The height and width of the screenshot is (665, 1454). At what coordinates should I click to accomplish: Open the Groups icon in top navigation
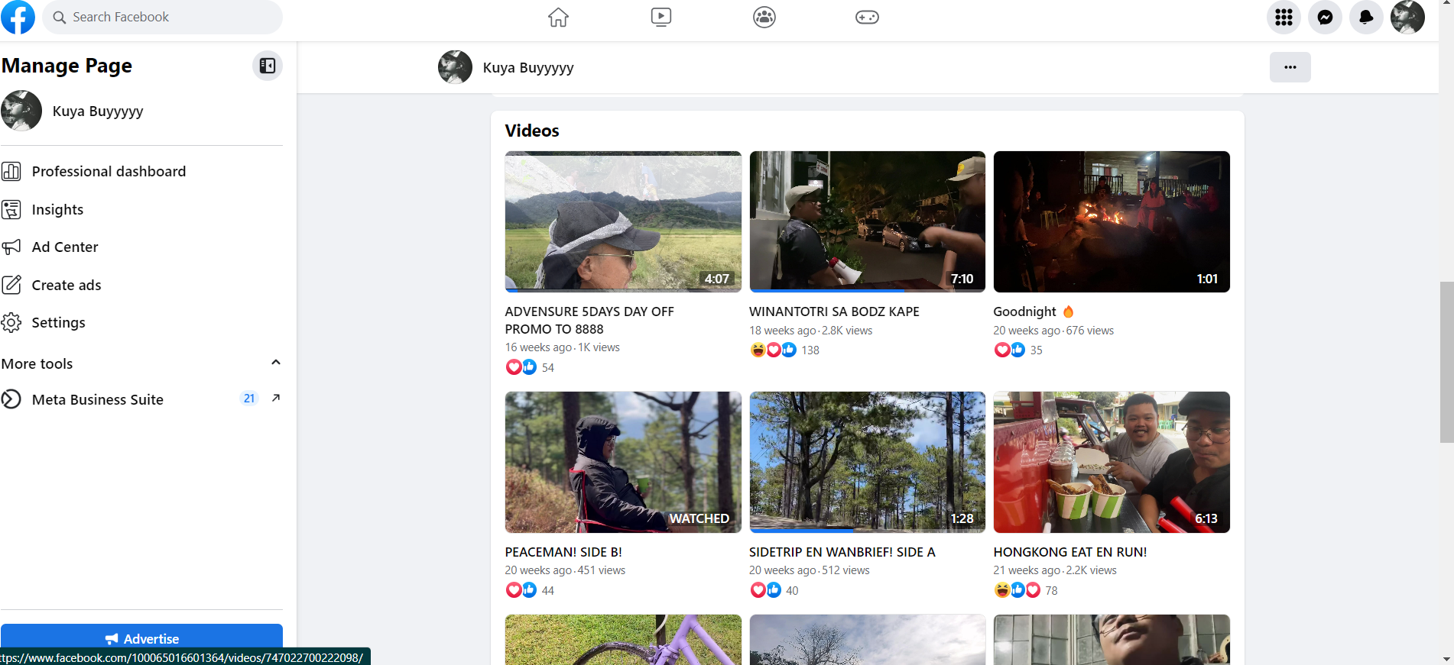tap(764, 17)
